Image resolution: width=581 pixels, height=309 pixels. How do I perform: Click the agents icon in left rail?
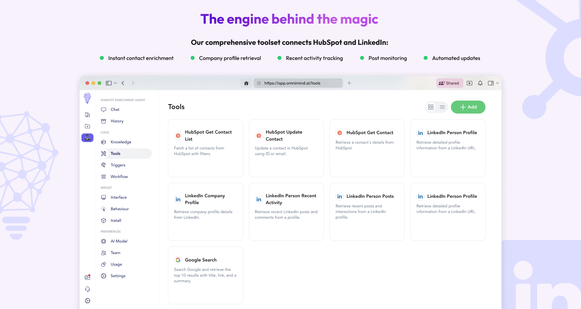[87, 115]
